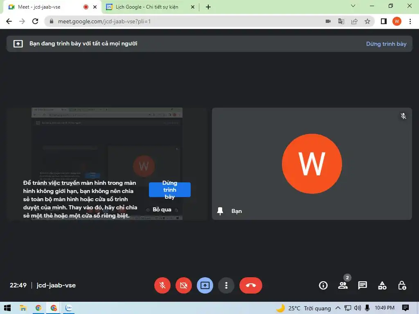Show hidden system tray icons
This screenshot has height=314, width=419.
[338, 308]
